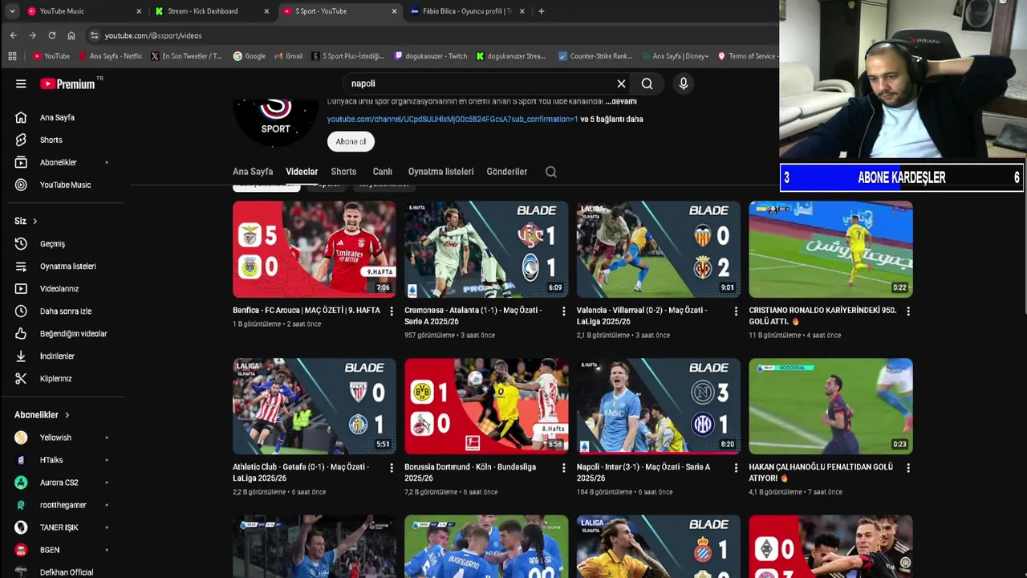Select the Videolar channel tab
The height and width of the screenshot is (578, 1027).
[x=302, y=172]
